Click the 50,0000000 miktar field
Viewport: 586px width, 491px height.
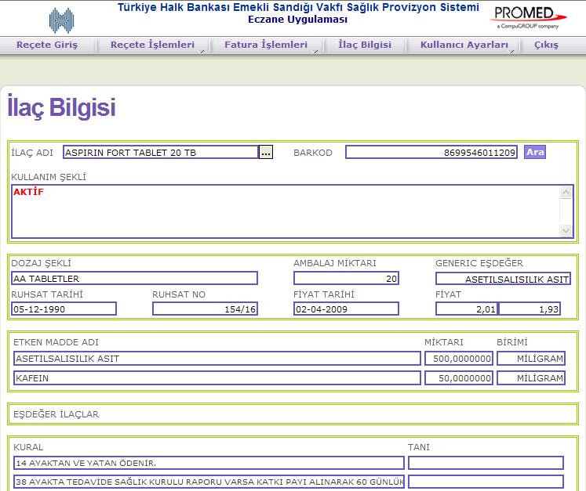459,378
